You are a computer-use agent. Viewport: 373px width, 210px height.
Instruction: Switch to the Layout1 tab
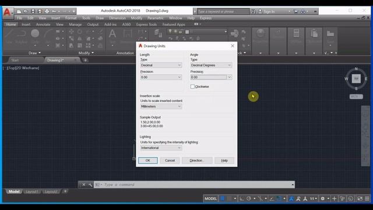[x=32, y=191]
